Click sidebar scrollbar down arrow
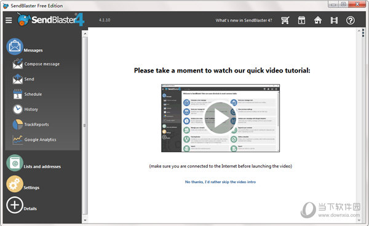 pyautogui.click(x=85, y=220)
